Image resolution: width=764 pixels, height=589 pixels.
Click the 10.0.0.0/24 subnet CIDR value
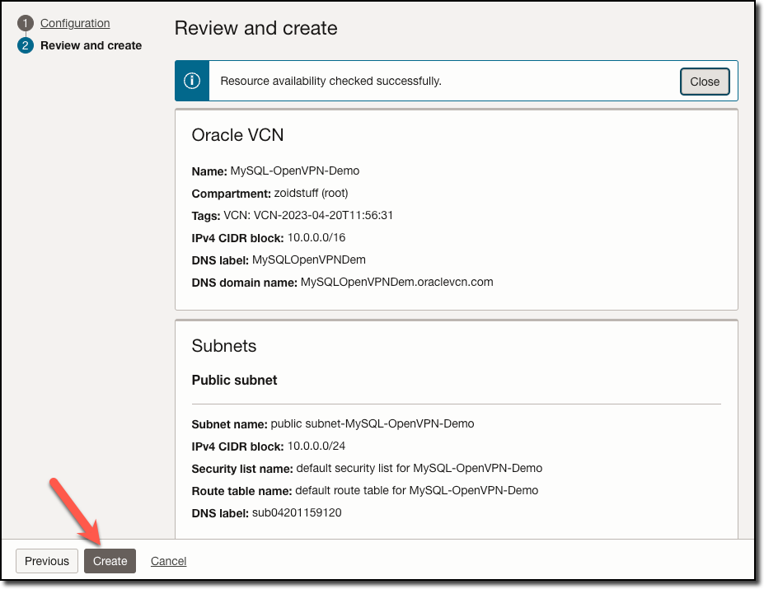(x=316, y=446)
